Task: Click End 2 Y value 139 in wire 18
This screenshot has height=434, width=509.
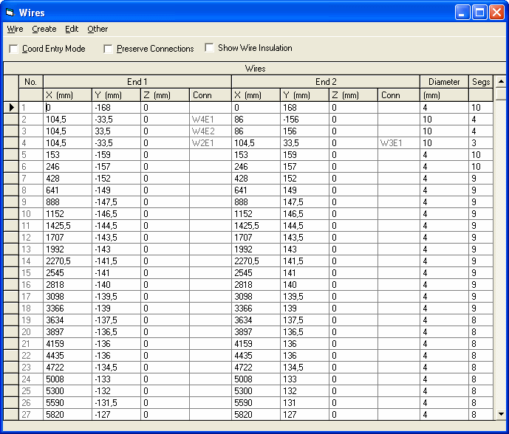Action: 304,309
